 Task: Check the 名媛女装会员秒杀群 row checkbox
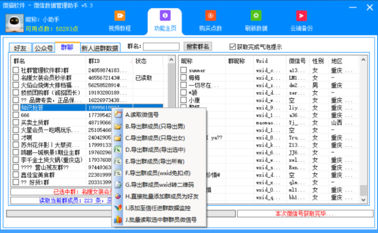click(16, 78)
